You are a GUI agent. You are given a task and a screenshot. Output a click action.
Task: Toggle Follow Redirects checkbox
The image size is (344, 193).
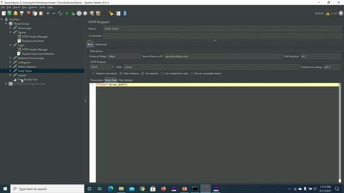pyautogui.click(x=121, y=73)
